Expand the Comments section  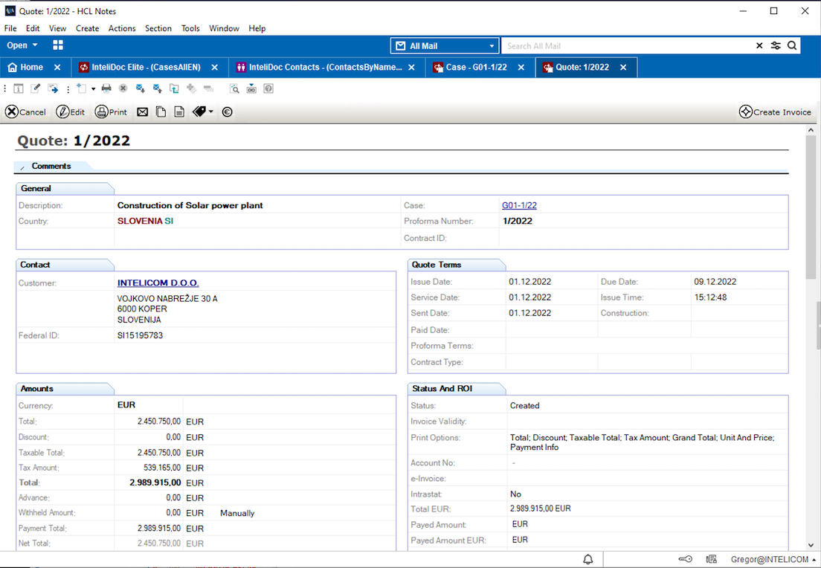(x=22, y=167)
